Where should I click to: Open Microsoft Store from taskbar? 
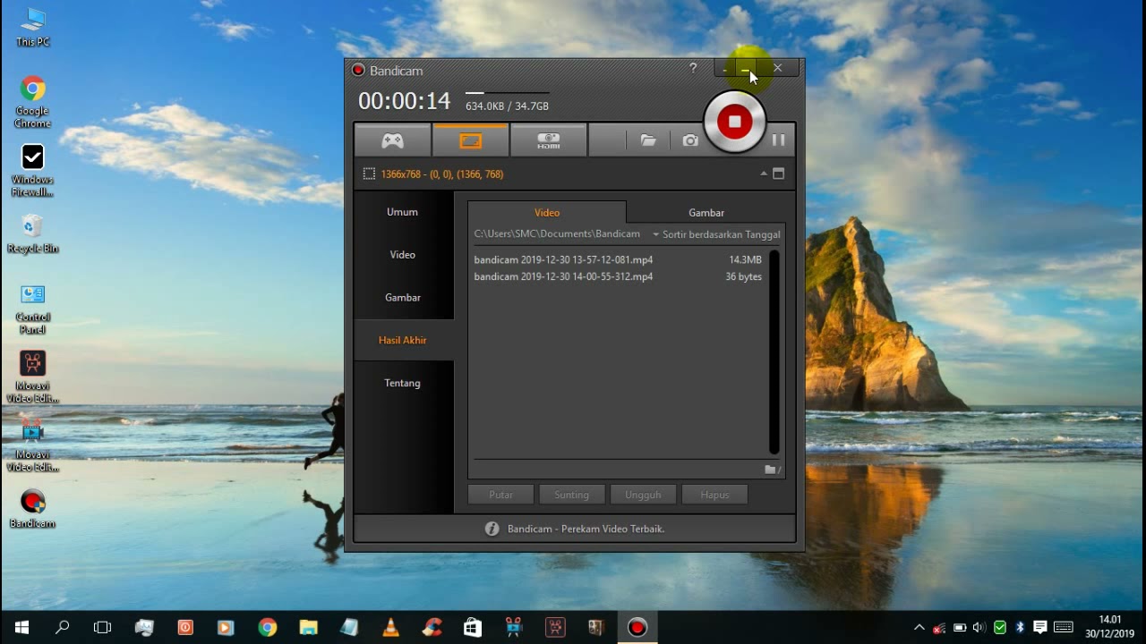pyautogui.click(x=473, y=628)
